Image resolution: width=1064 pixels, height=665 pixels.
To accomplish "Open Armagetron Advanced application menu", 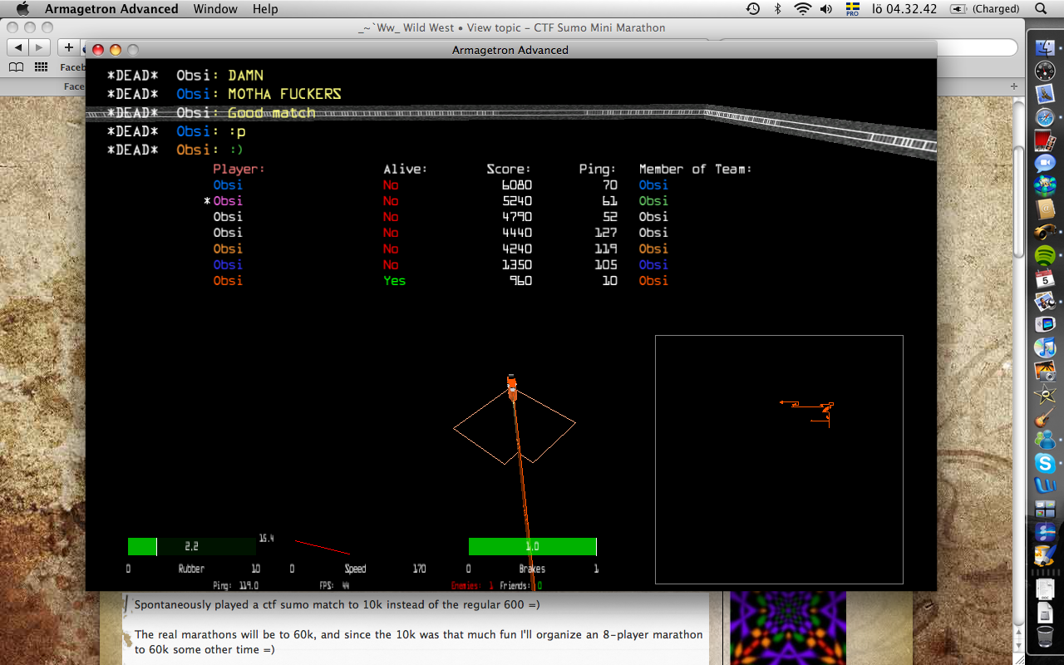I will (111, 9).
